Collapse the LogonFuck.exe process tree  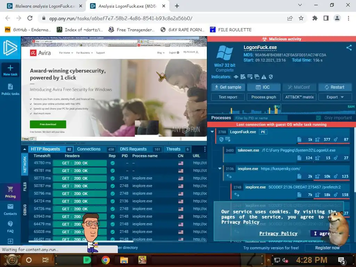tap(212, 132)
